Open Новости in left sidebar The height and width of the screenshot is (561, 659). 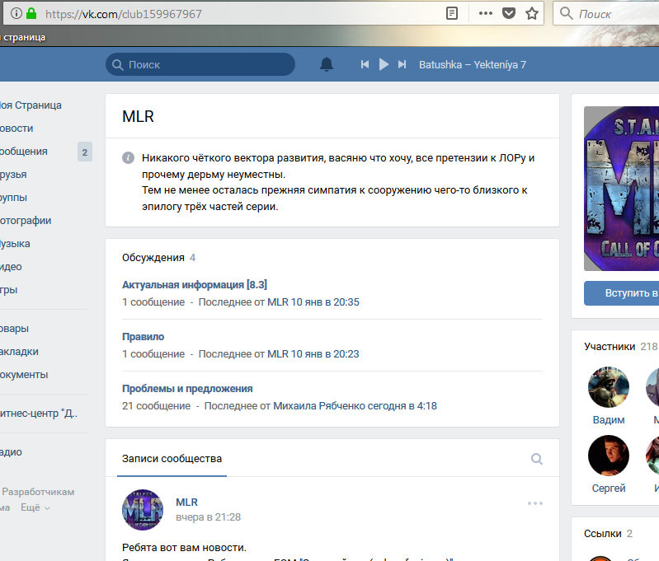(x=16, y=128)
